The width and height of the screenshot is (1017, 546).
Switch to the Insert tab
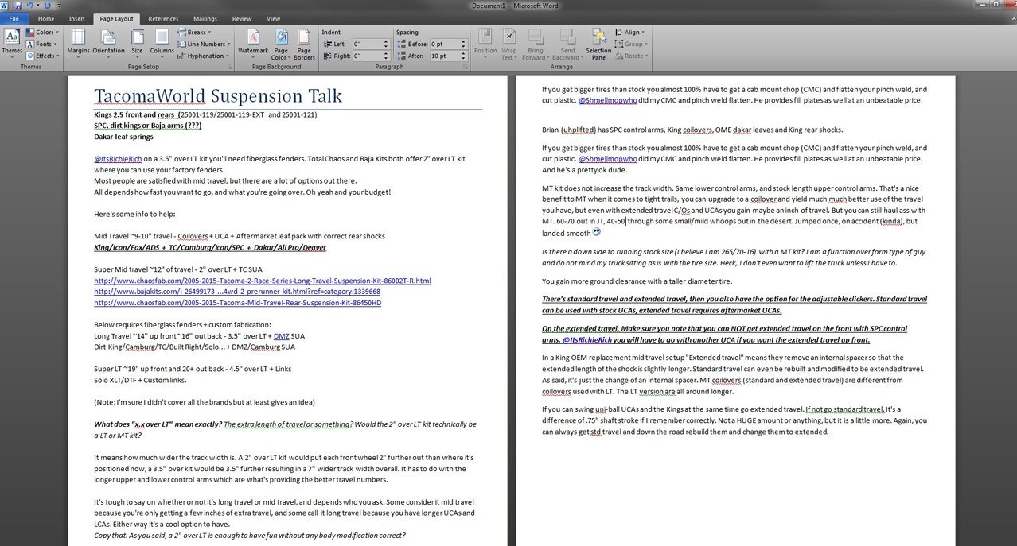[x=77, y=18]
